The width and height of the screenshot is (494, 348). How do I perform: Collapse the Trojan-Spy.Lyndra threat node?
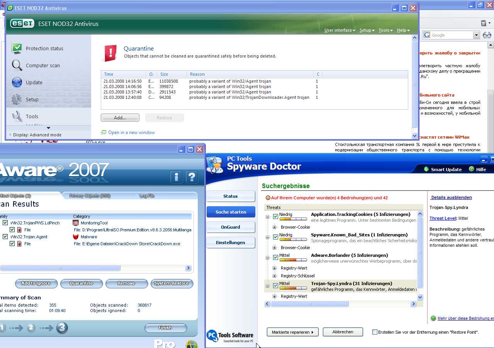click(x=267, y=286)
